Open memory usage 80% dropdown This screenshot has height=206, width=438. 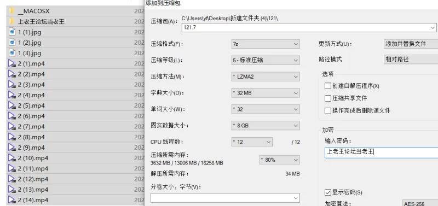(280, 160)
